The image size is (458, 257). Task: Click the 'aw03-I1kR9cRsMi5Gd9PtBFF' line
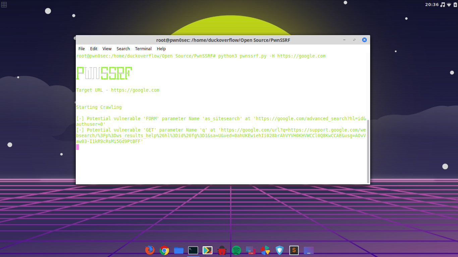(x=110, y=141)
